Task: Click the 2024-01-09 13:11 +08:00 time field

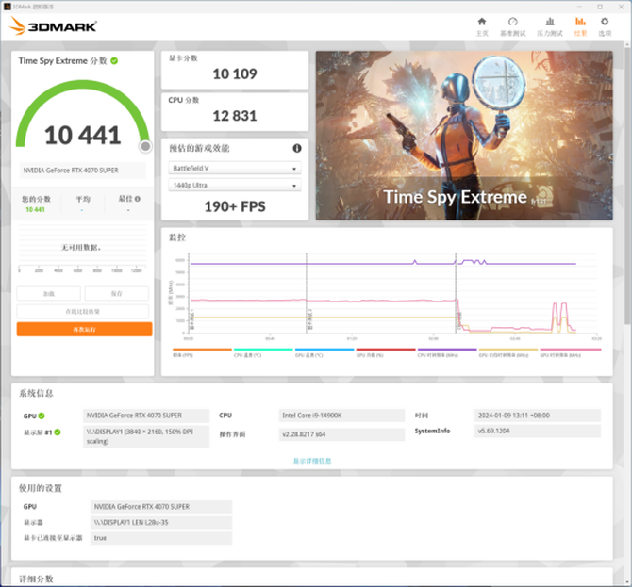Action: 538,416
